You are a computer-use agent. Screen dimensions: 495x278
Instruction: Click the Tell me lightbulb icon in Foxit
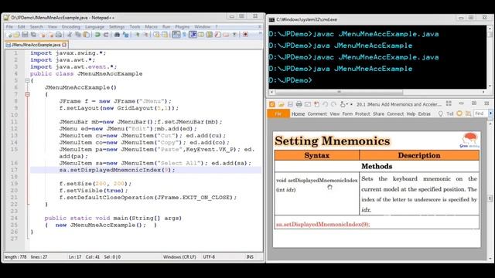(x=440, y=114)
